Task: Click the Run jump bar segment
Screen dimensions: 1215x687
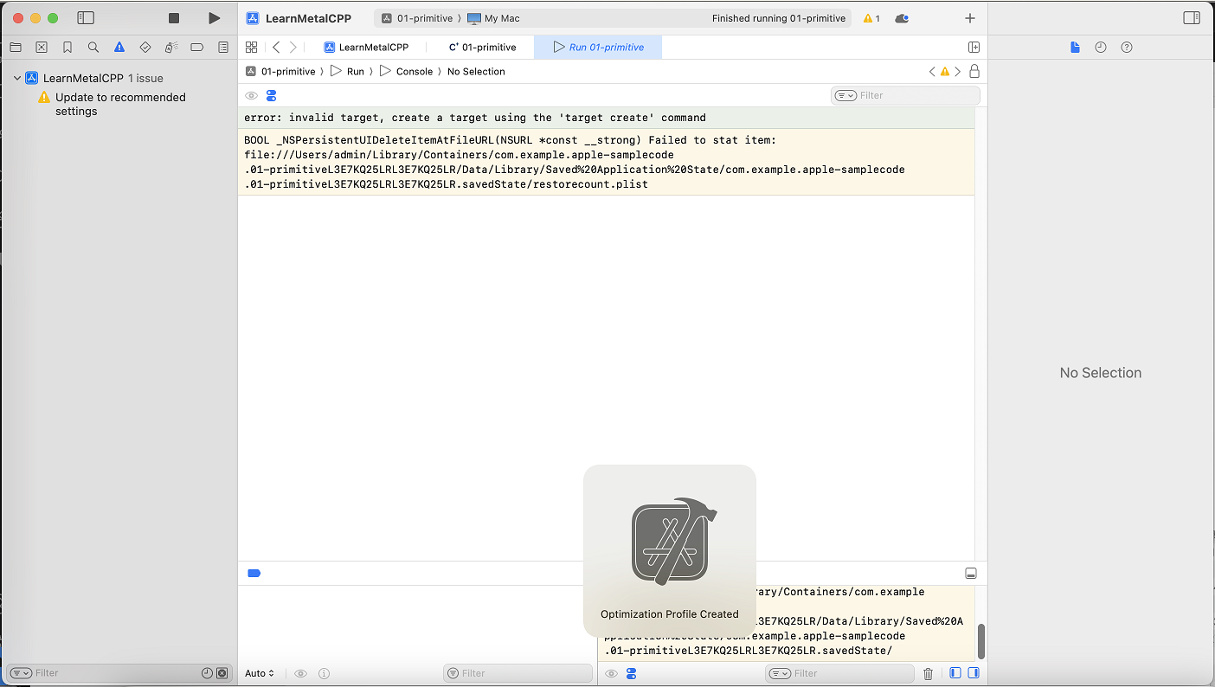Action: [347, 72]
